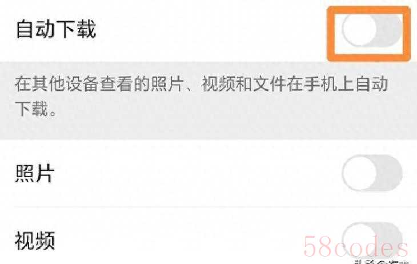Click the gray track of 自动下载 switch
The height and width of the screenshot is (264, 417).
tap(390, 30)
